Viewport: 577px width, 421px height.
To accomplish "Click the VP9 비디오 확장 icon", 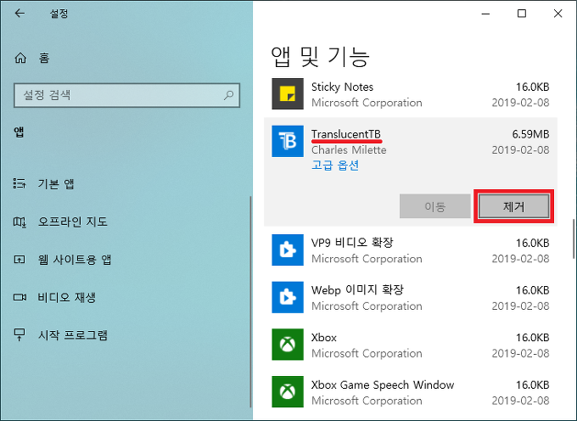I will click(288, 250).
